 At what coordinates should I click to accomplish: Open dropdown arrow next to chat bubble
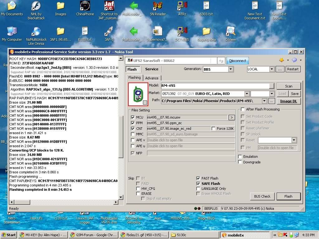click(301, 60)
